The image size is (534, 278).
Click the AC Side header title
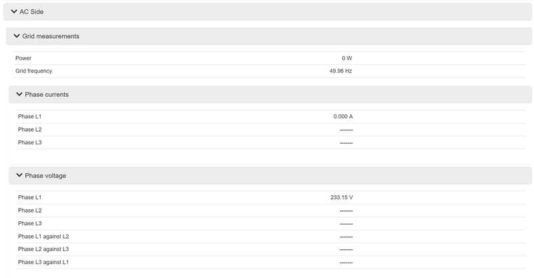pos(31,11)
